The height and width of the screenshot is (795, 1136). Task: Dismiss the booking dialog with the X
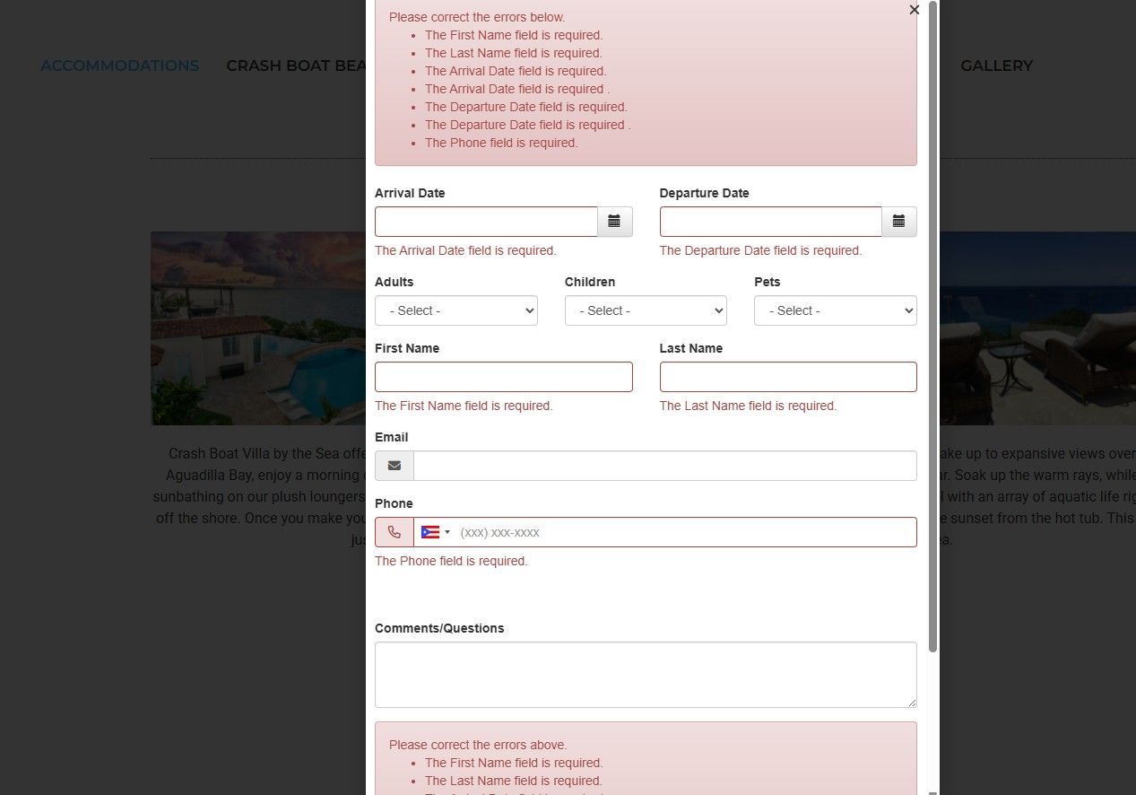click(x=914, y=10)
